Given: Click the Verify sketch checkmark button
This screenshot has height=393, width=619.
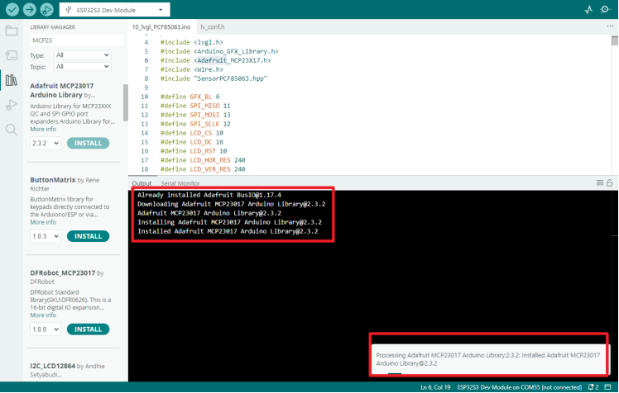Looking at the screenshot, I should tap(12, 10).
